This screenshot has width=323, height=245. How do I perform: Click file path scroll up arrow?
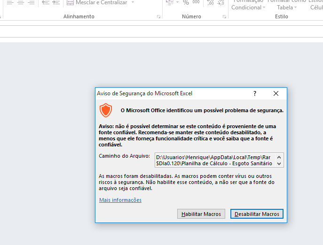pos(279,157)
